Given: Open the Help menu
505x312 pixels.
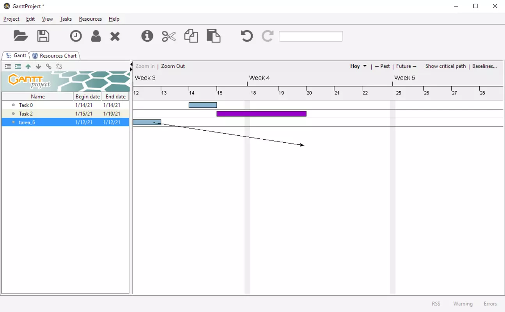Looking at the screenshot, I should (114, 19).
